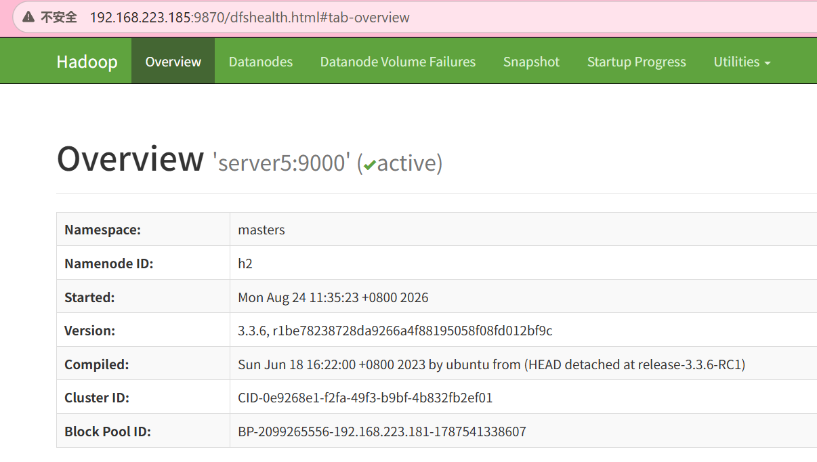Click the browser address bar URL
Viewport: 817px width, 462px height.
tap(249, 18)
